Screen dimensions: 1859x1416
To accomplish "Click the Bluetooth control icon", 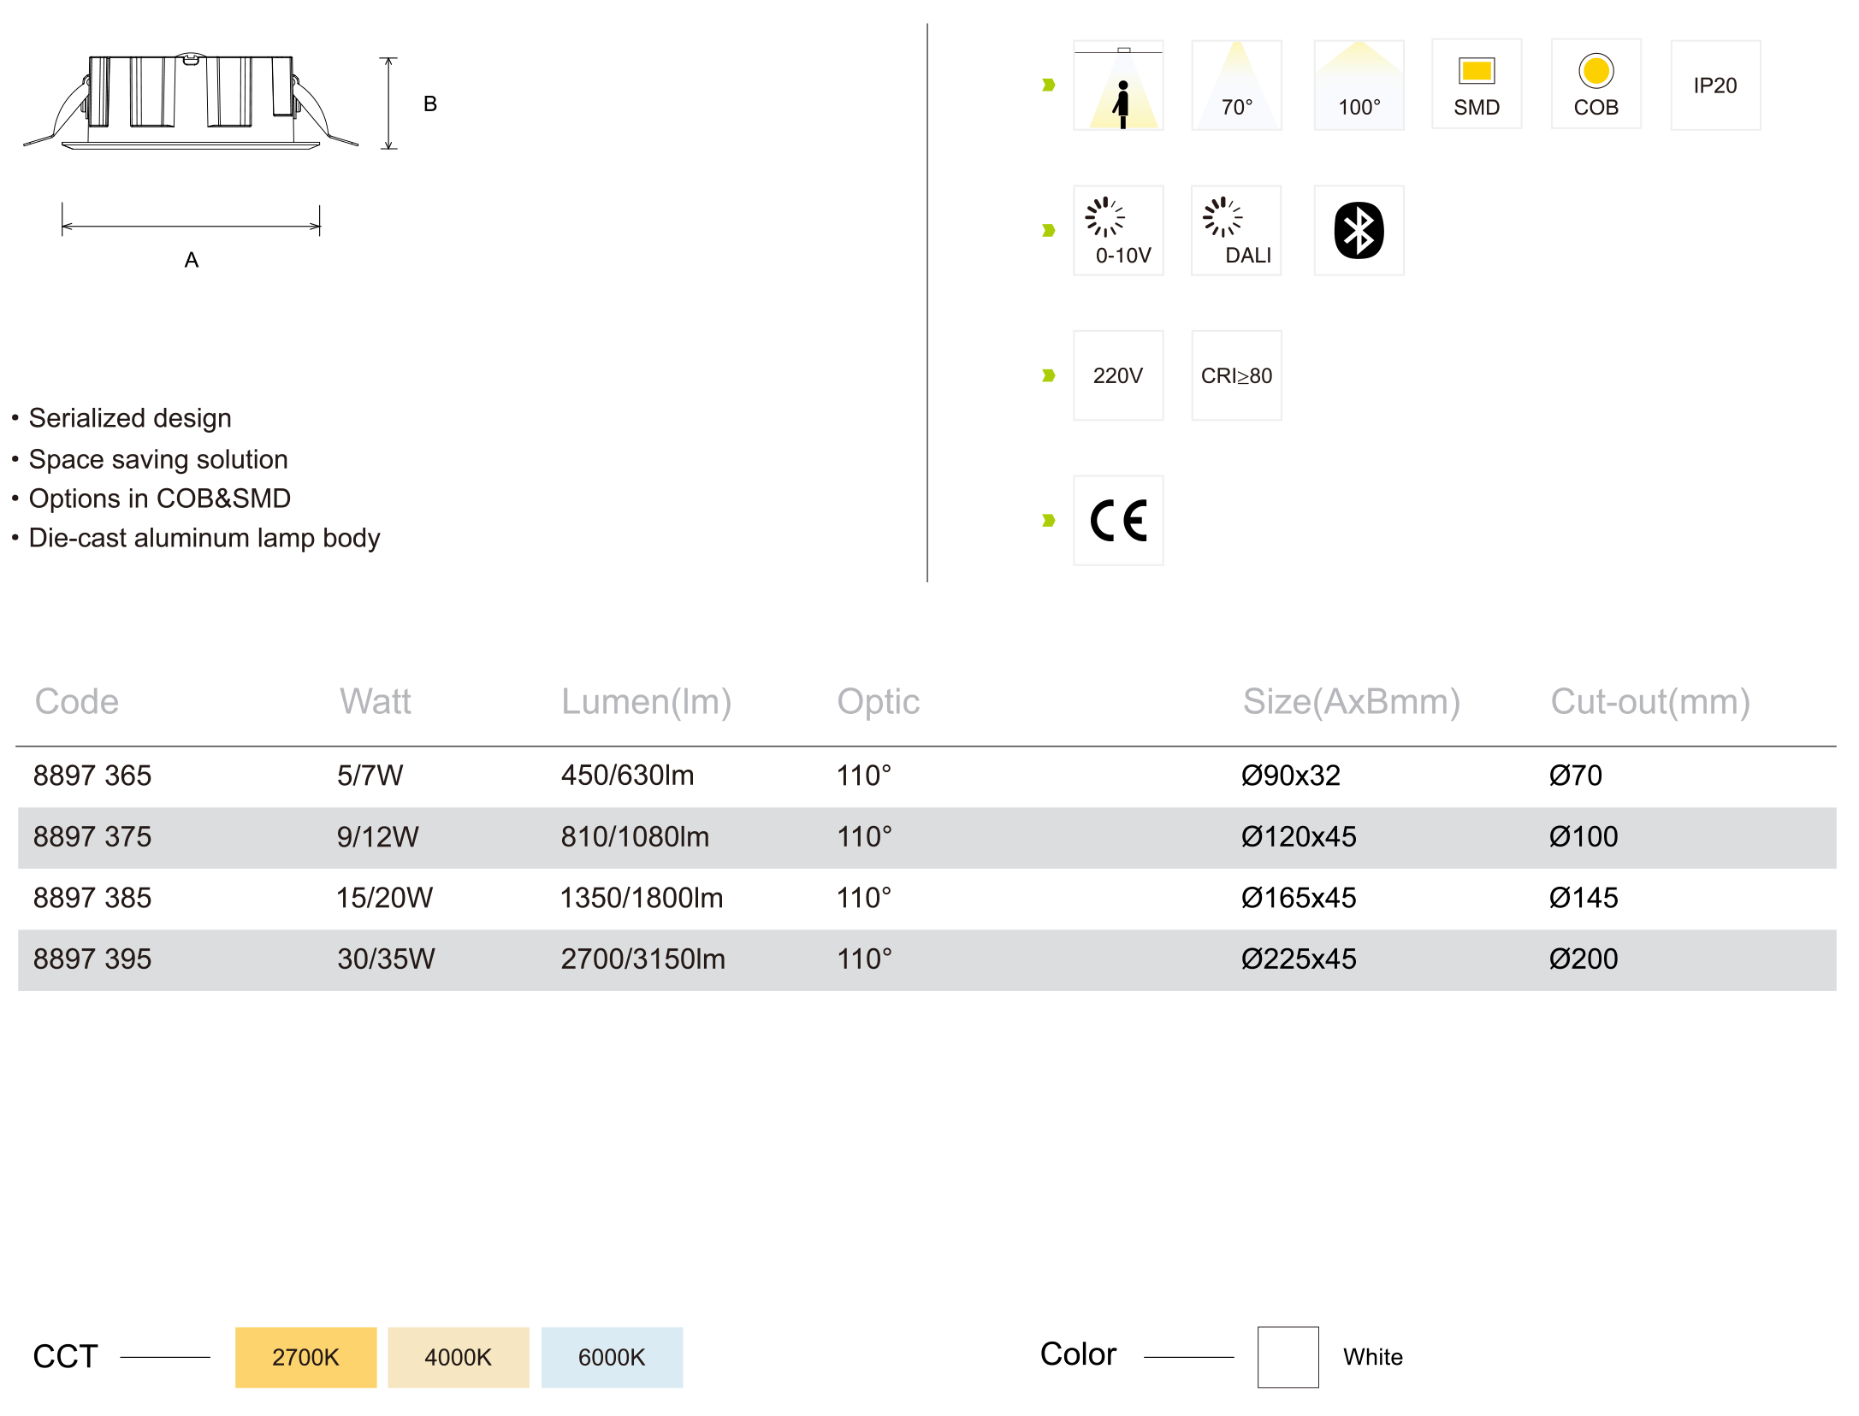I will pyautogui.click(x=1359, y=230).
